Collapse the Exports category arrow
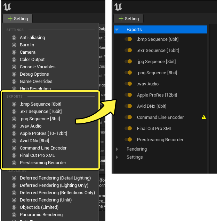Viewport: 217px width, 221px height. 117,30
